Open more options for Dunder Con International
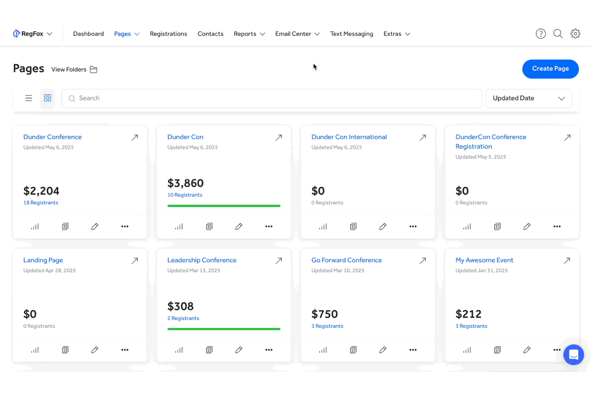Viewport: 591px width, 394px height. coord(413,226)
